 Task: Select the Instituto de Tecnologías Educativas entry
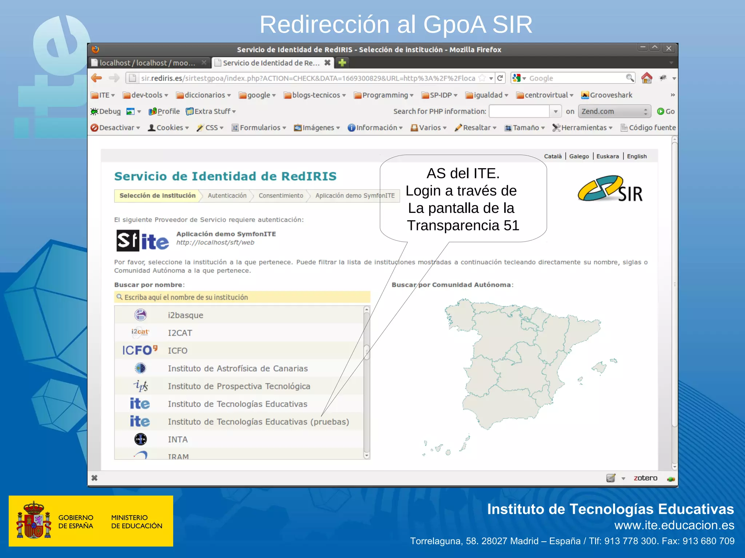pyautogui.click(x=239, y=404)
